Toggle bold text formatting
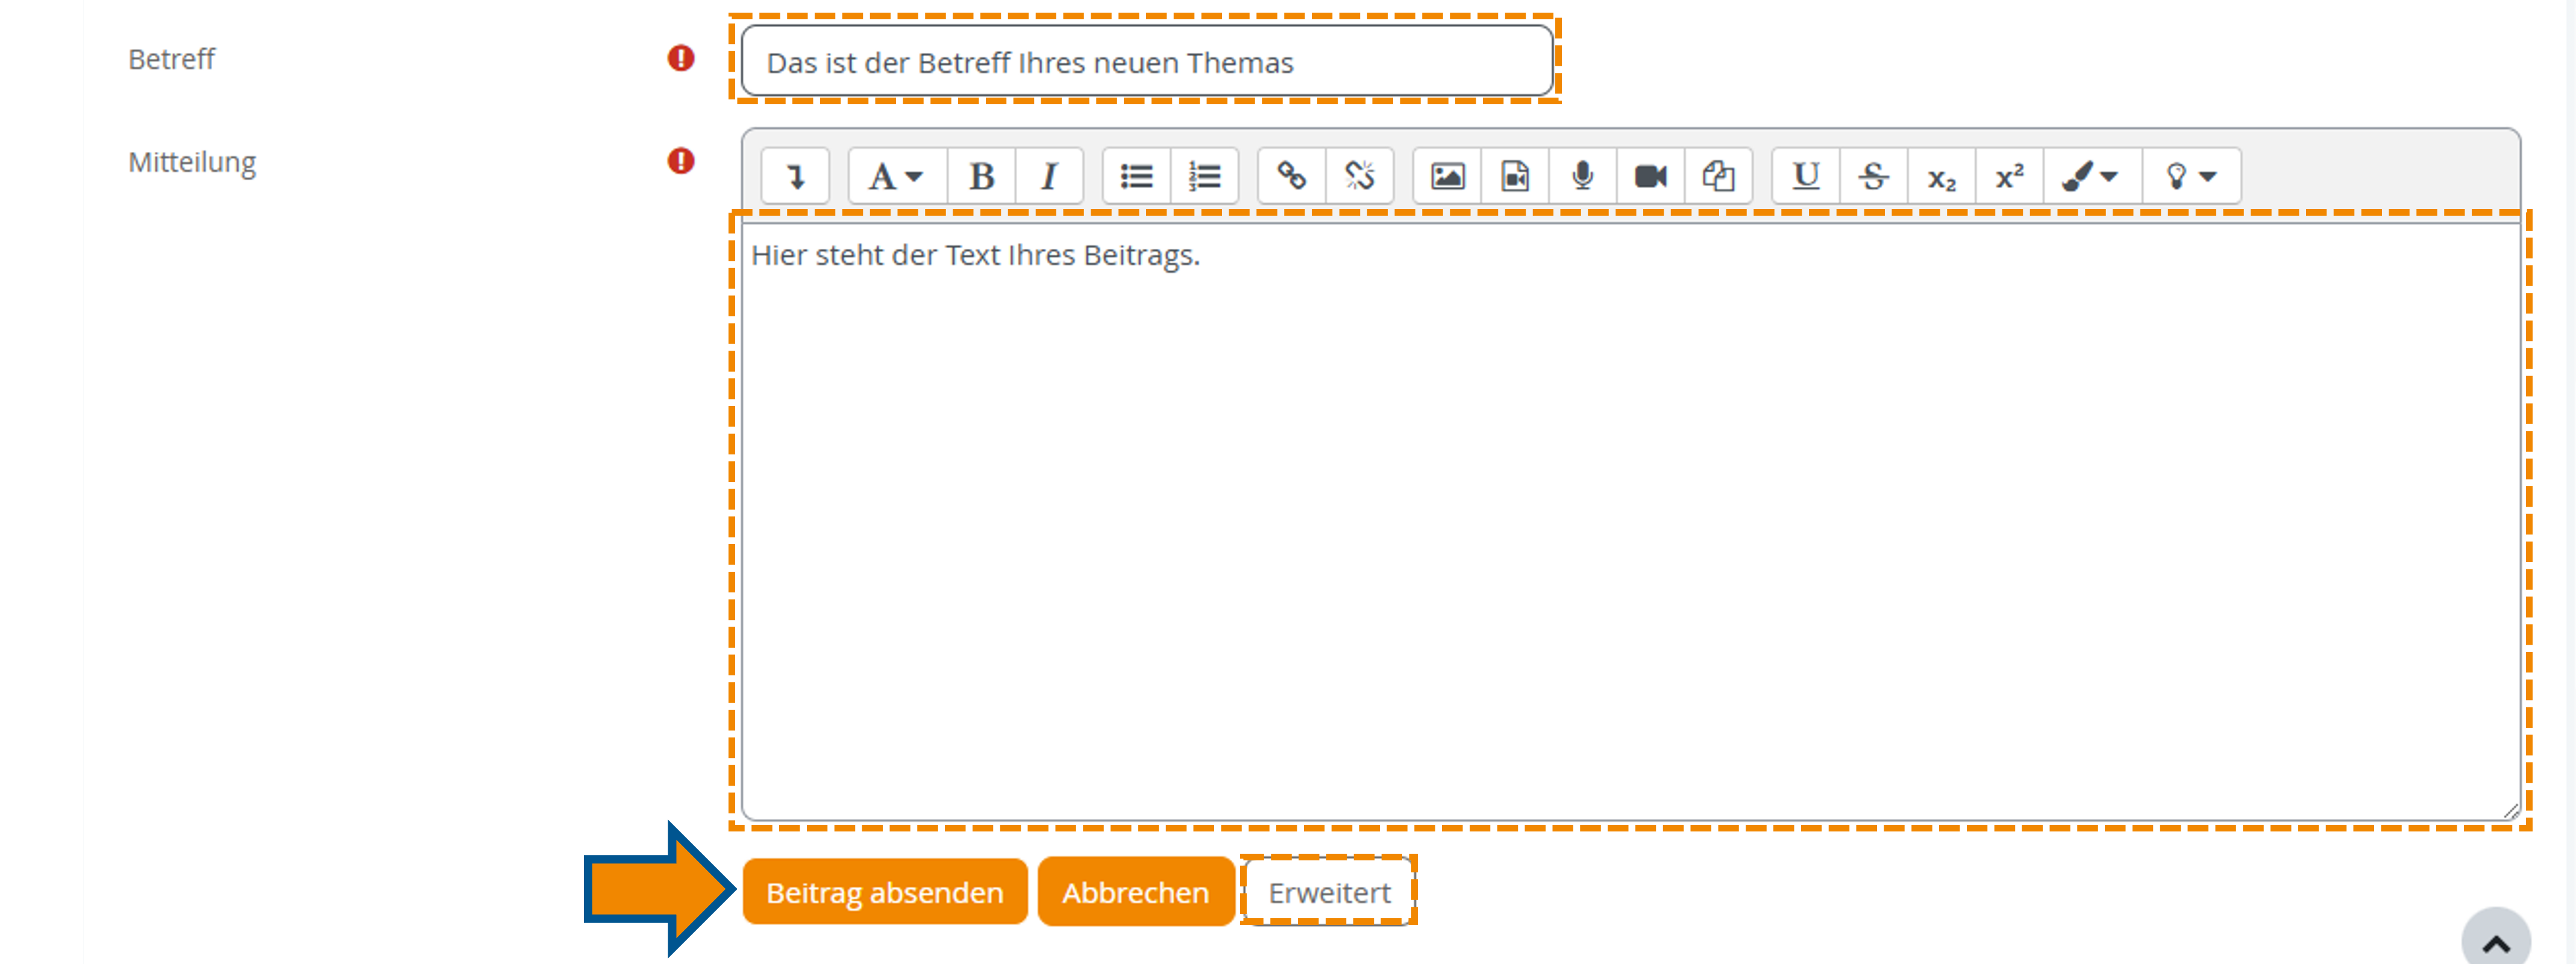The height and width of the screenshot is (964, 2576). point(981,176)
